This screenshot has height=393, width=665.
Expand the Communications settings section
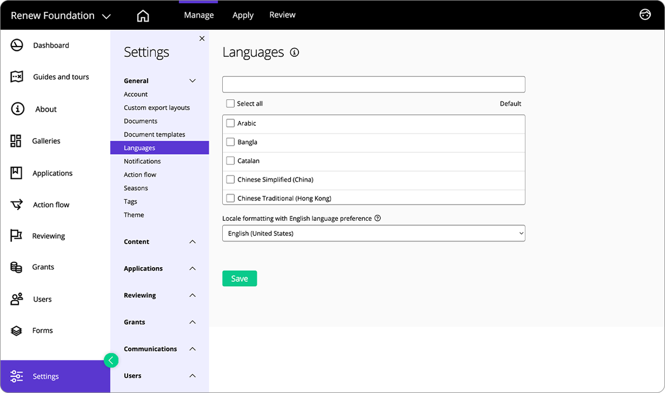pyautogui.click(x=192, y=349)
